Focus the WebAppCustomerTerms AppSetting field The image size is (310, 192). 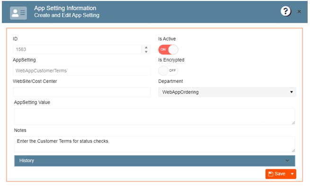point(81,70)
